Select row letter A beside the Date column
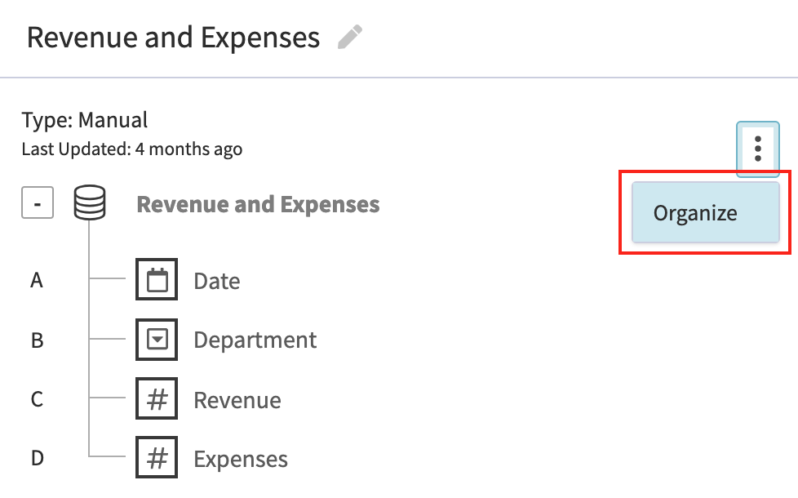This screenshot has width=798, height=498. [37, 280]
